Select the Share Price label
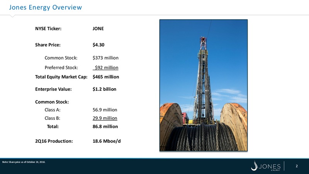Image resolution: width=309 pixels, height=174 pixels. pyautogui.click(x=48, y=45)
